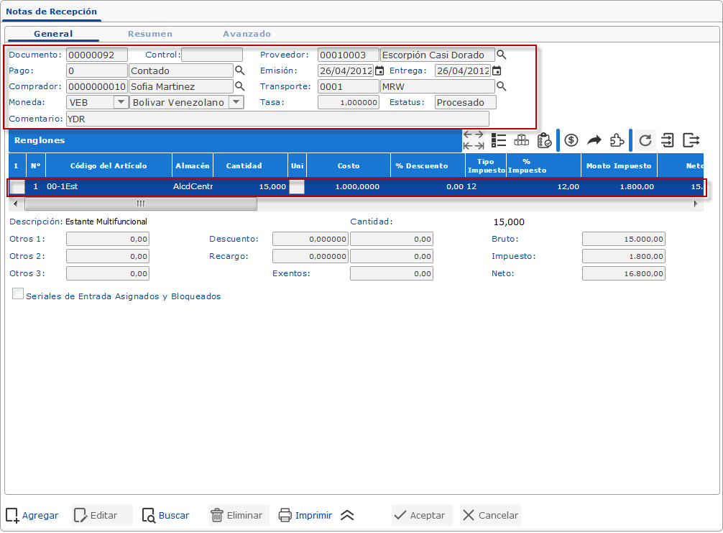The height and width of the screenshot is (533, 723).
Task: Open the Emisión date calendar picker
Action: click(379, 70)
